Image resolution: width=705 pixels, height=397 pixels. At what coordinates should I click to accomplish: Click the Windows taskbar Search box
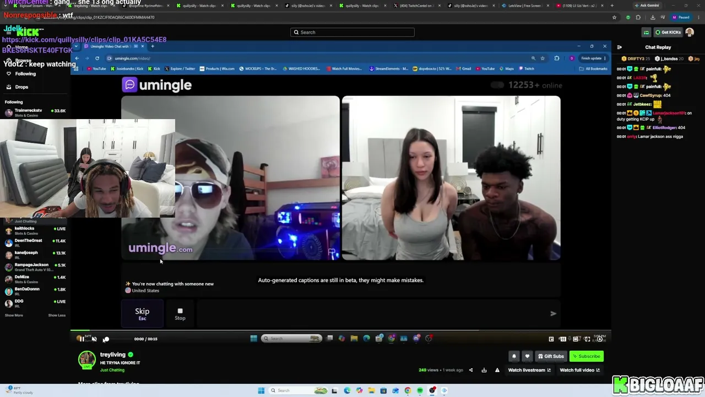299,390
